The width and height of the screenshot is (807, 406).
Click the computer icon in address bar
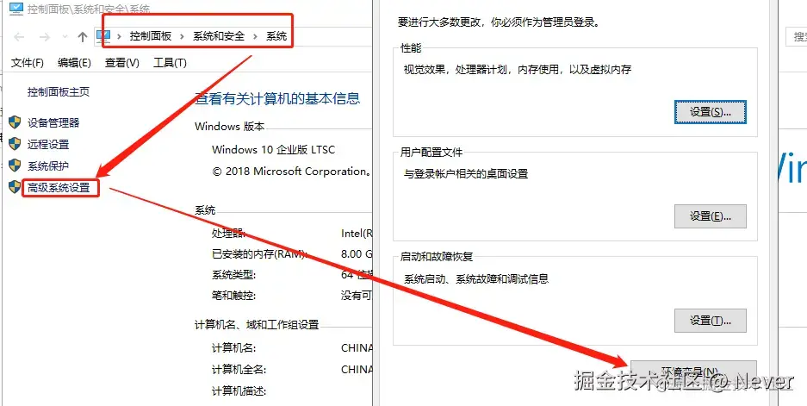click(104, 36)
